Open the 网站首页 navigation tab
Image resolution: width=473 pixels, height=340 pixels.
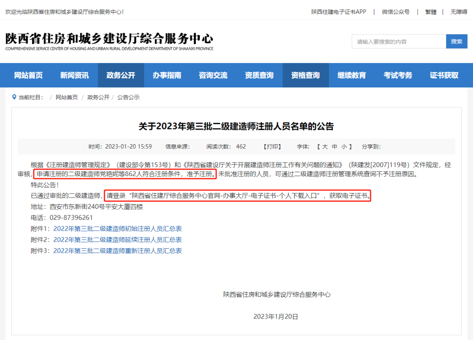[x=28, y=75]
